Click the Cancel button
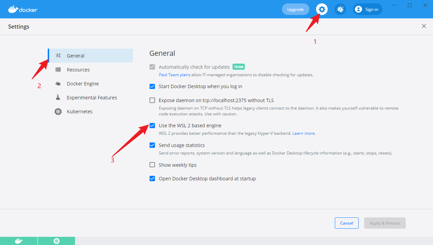The image size is (433, 245). 346,223
